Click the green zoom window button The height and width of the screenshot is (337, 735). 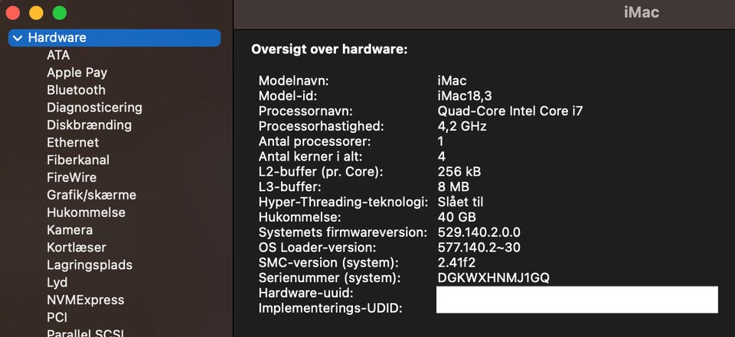click(59, 13)
